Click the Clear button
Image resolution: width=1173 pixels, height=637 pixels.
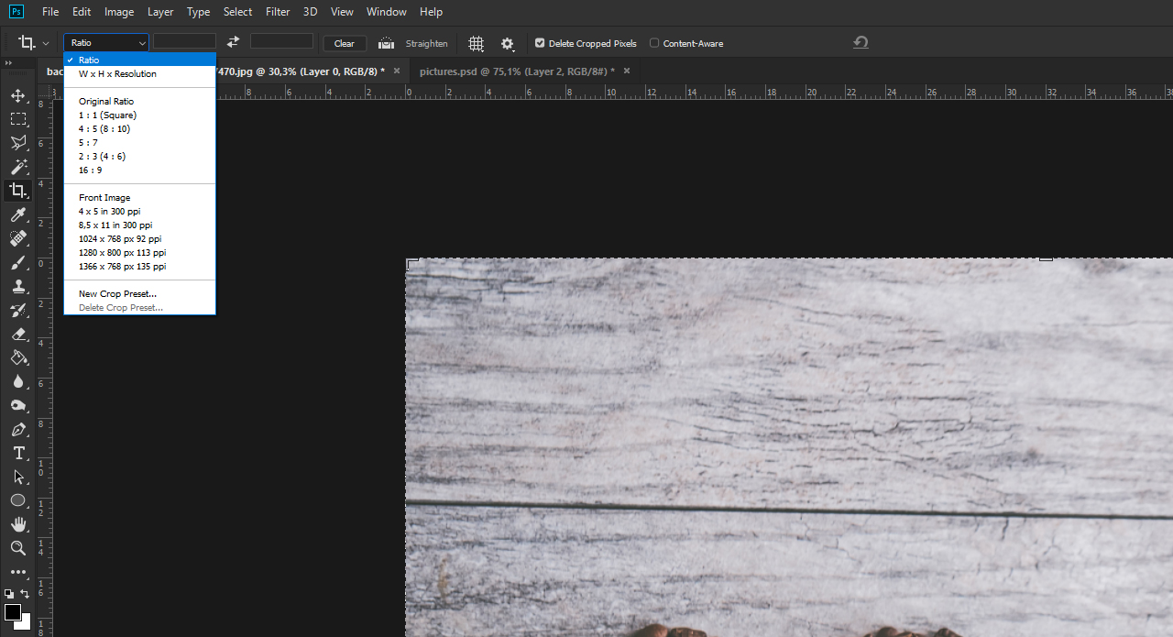pyautogui.click(x=345, y=43)
